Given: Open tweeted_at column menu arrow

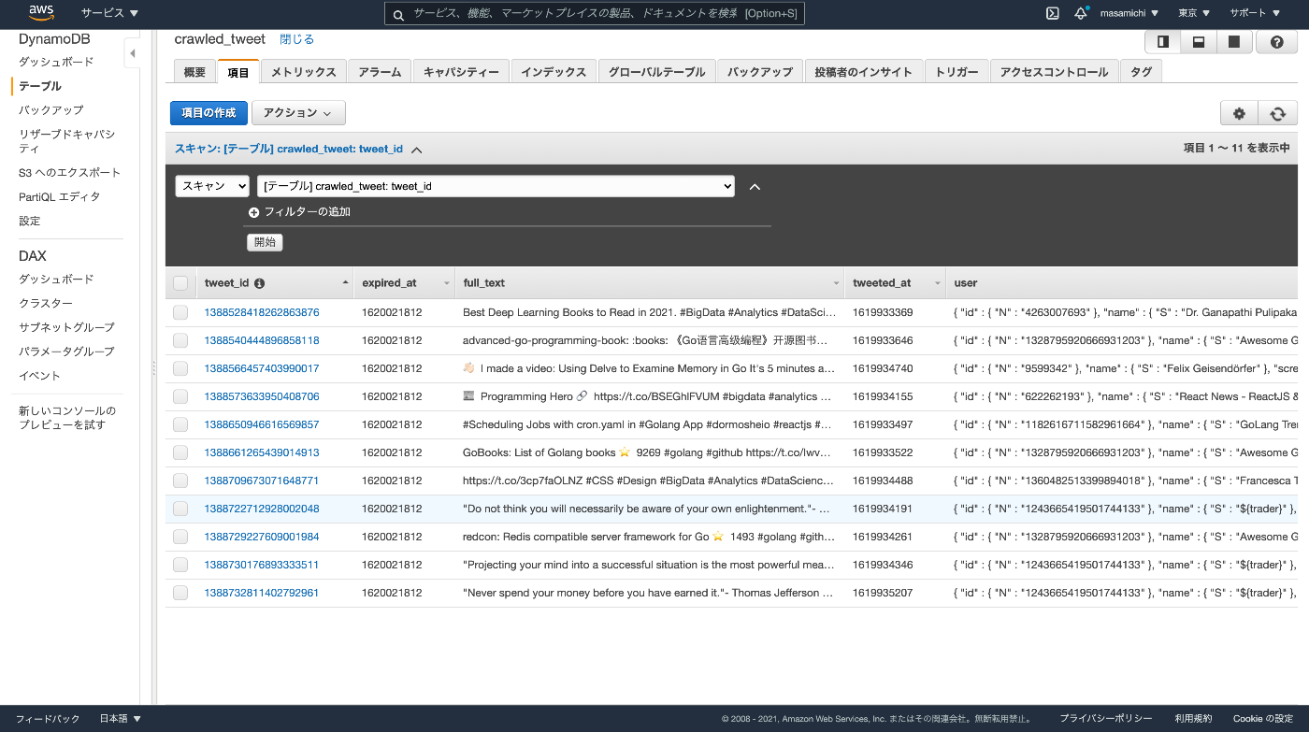Looking at the screenshot, I should pos(937,283).
